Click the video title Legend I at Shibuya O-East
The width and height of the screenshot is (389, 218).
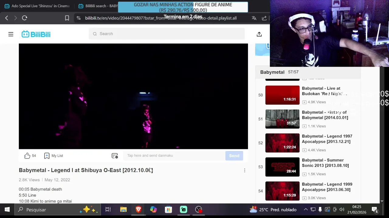click(x=86, y=170)
